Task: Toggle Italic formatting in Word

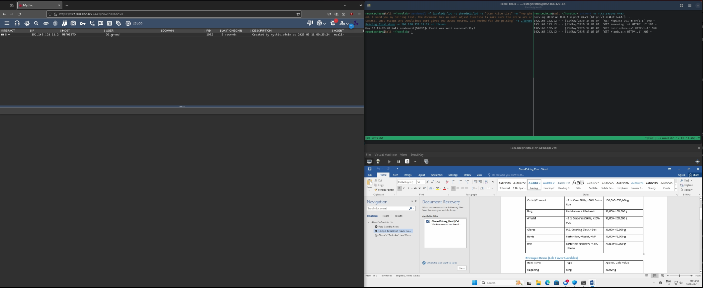Action: click(x=404, y=188)
